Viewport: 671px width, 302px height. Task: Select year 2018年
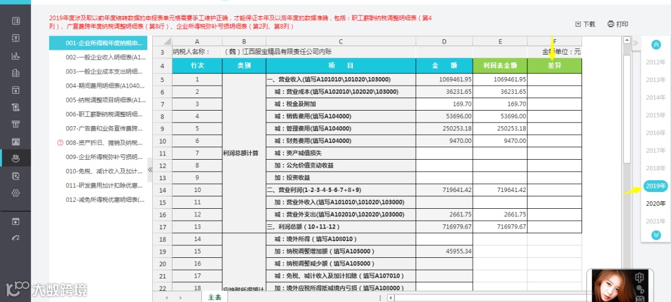tap(656, 168)
